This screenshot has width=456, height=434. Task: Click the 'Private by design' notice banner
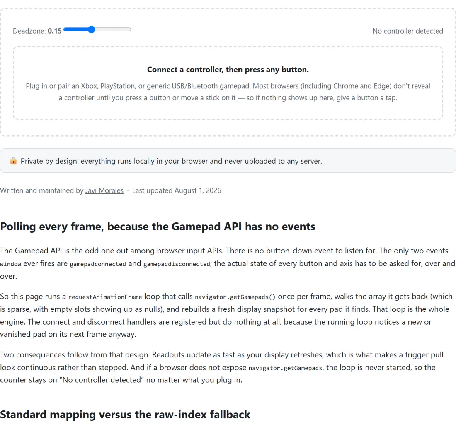pyautogui.click(x=228, y=161)
